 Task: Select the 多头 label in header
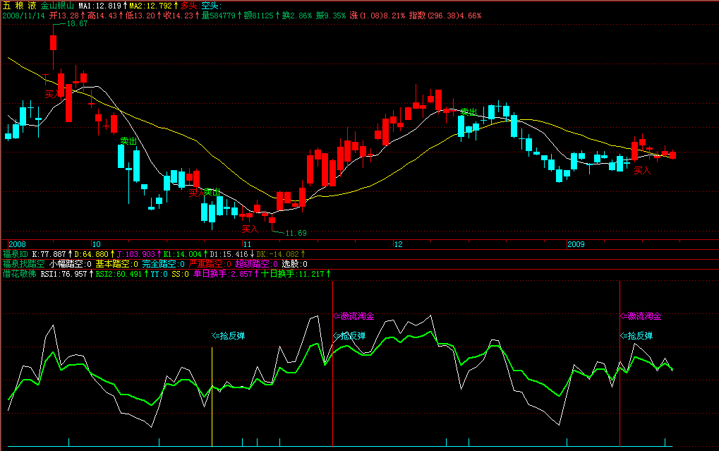coord(189,6)
